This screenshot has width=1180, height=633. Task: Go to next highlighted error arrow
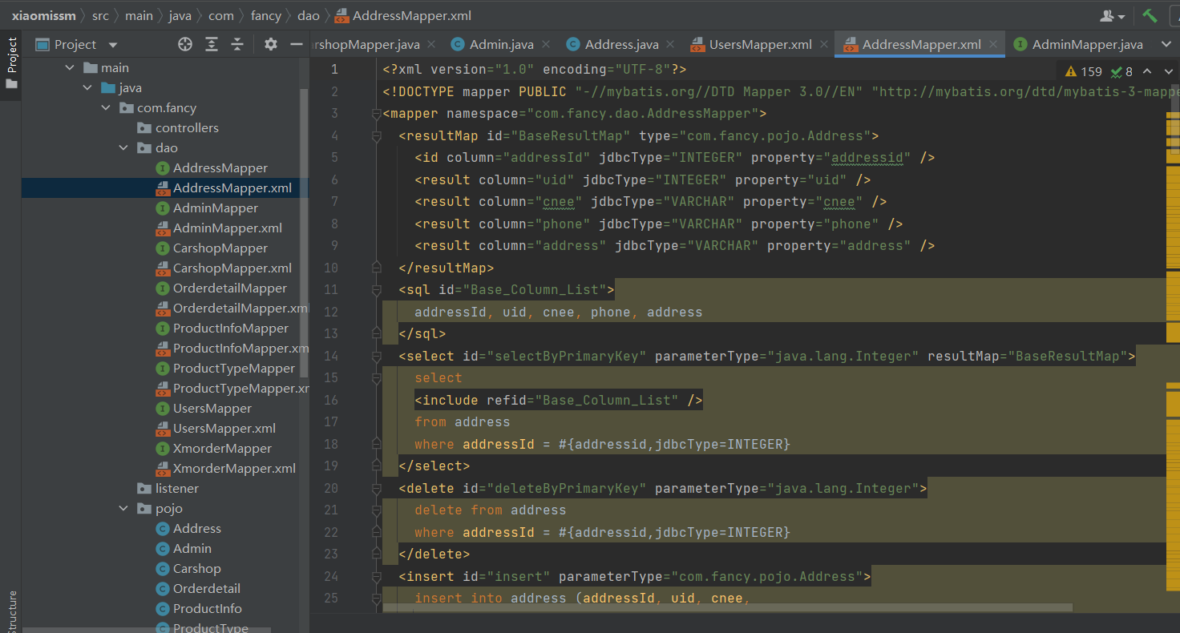pyautogui.click(x=1167, y=71)
